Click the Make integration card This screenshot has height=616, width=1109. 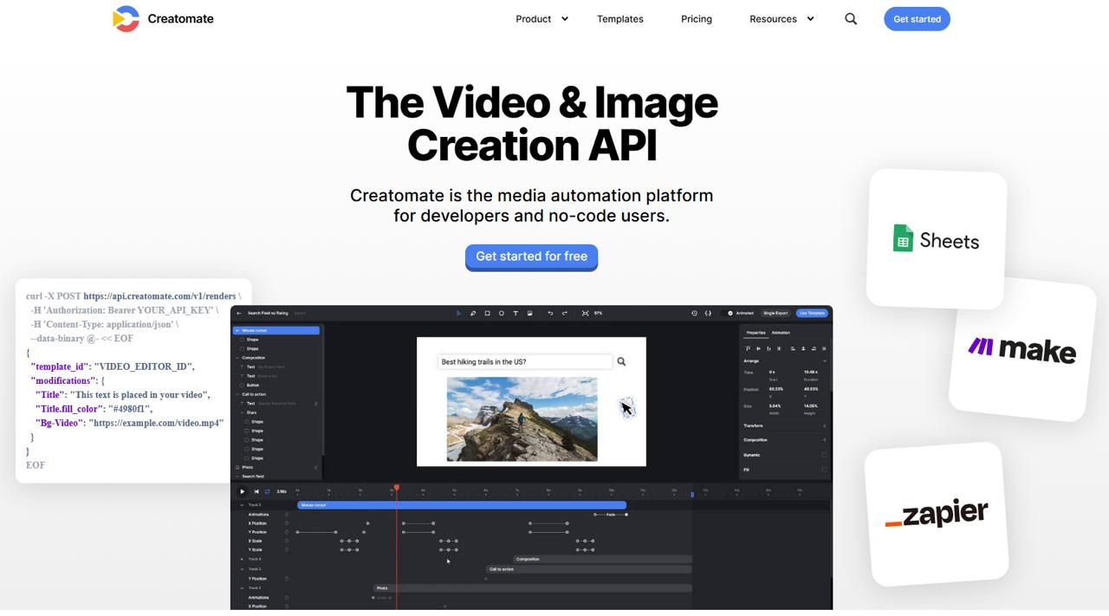[x=1021, y=348]
